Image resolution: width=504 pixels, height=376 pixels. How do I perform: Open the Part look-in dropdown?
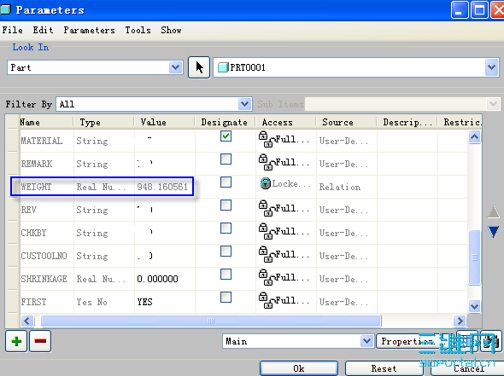pyautogui.click(x=175, y=67)
